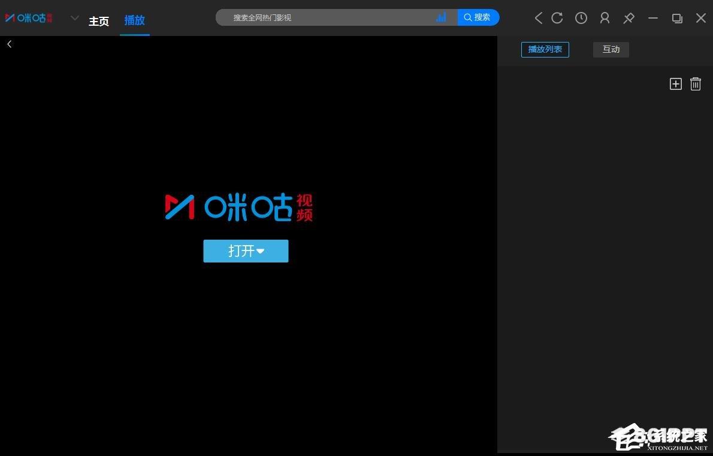
Task: Add a file with the playlist plus icon
Action: pyautogui.click(x=675, y=84)
